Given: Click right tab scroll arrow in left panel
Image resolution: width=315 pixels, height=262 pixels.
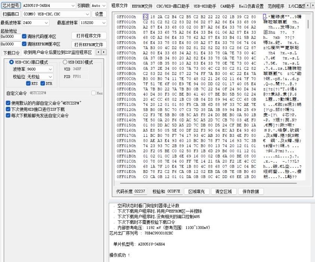Looking at the screenshot, I should click(x=104, y=52).
